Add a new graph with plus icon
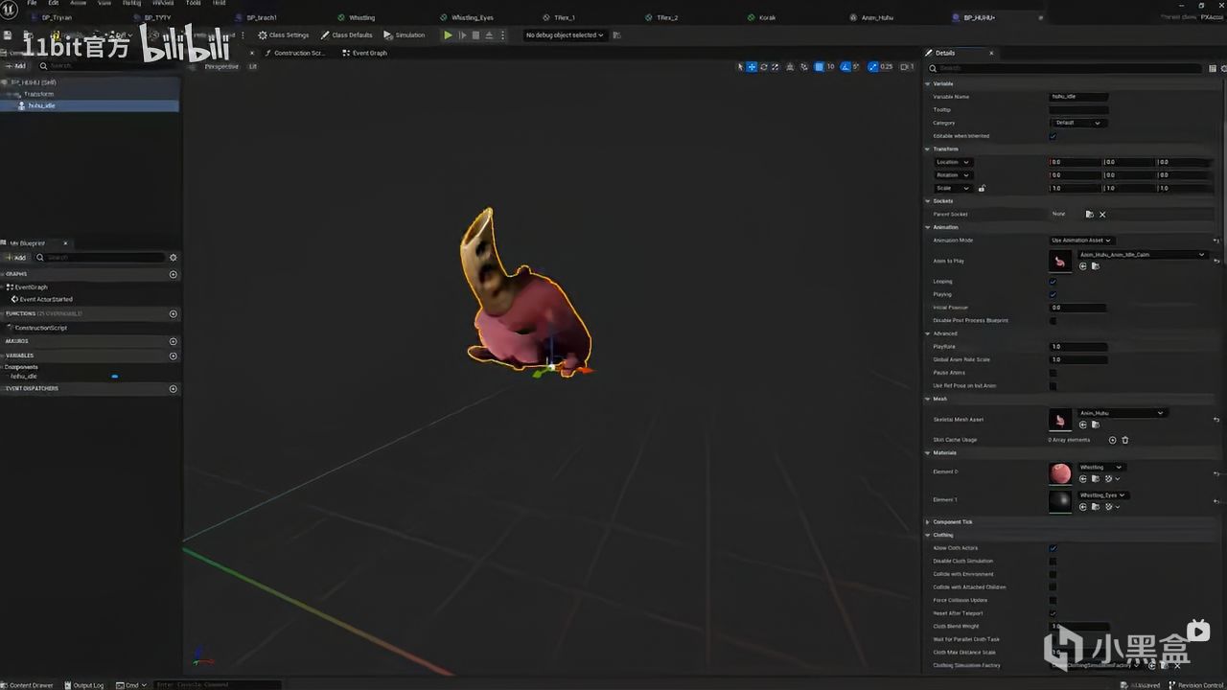The height and width of the screenshot is (690, 1227). (174, 274)
